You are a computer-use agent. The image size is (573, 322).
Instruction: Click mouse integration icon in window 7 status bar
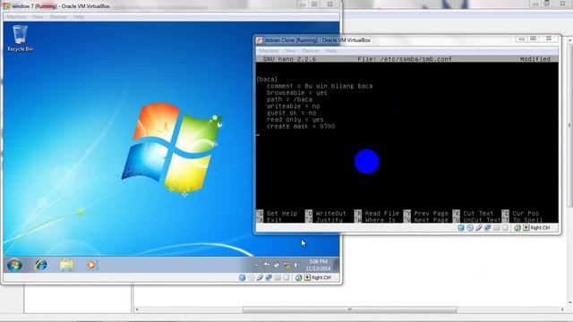point(298,278)
